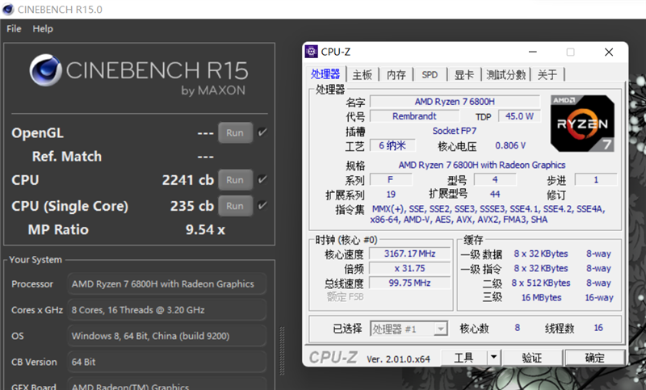
Task: Click the 核心电压 value 0.806 V
Action: pyautogui.click(x=510, y=146)
